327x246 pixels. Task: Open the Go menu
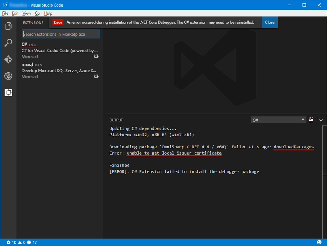point(38,13)
